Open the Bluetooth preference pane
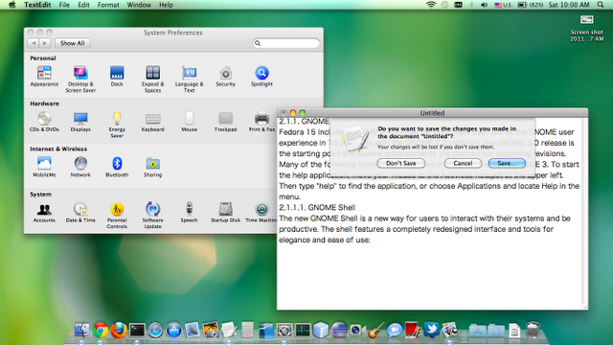The width and height of the screenshot is (613, 345). click(x=117, y=167)
